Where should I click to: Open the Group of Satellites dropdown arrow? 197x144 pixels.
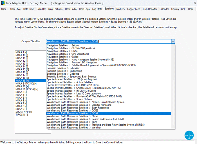[x=173, y=41]
